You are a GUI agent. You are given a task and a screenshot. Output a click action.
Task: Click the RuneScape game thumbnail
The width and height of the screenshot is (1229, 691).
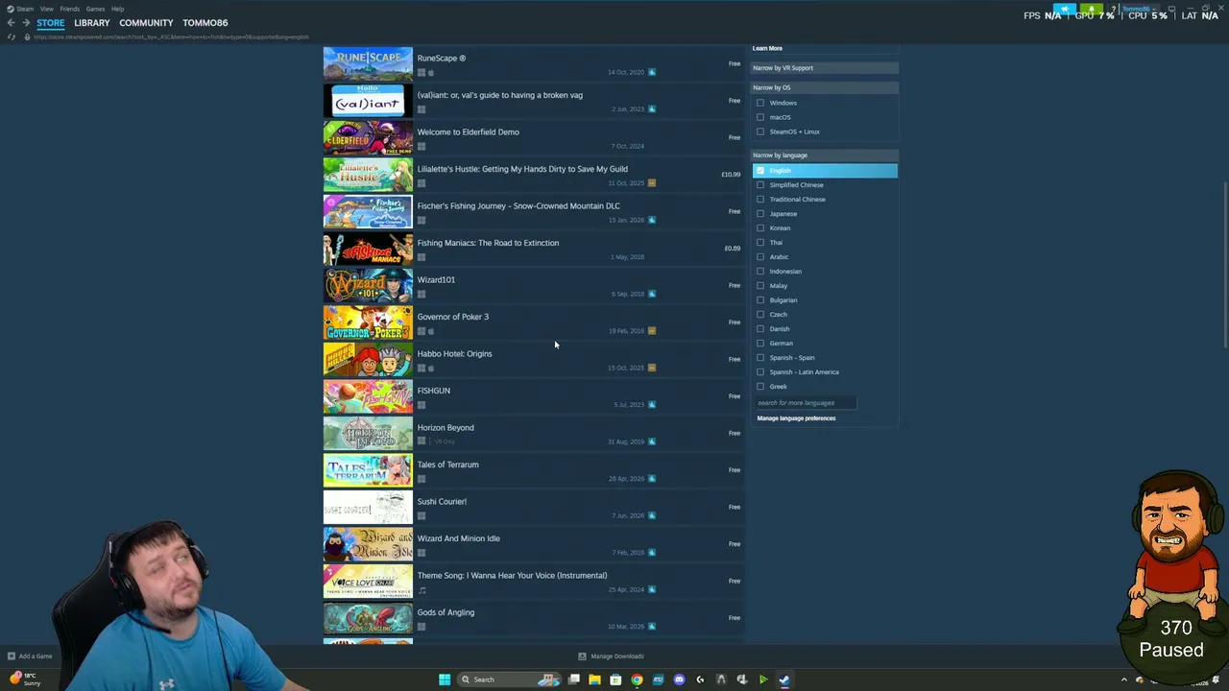coord(368,64)
